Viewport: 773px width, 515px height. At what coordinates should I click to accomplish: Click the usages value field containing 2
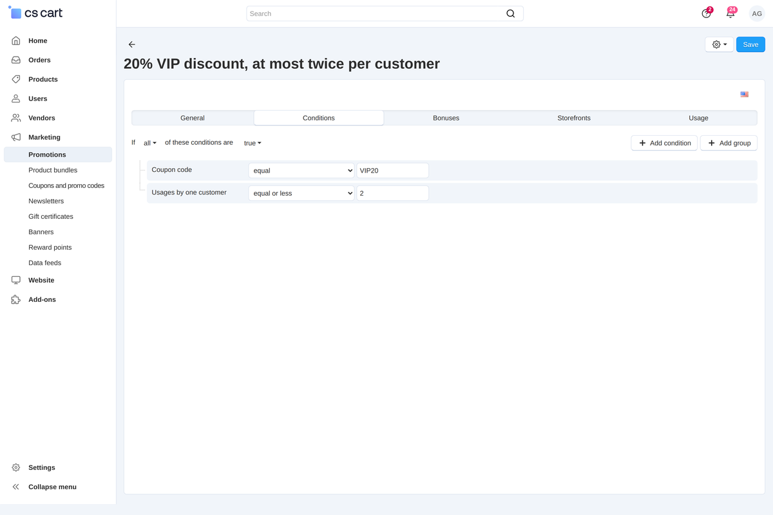[392, 193]
